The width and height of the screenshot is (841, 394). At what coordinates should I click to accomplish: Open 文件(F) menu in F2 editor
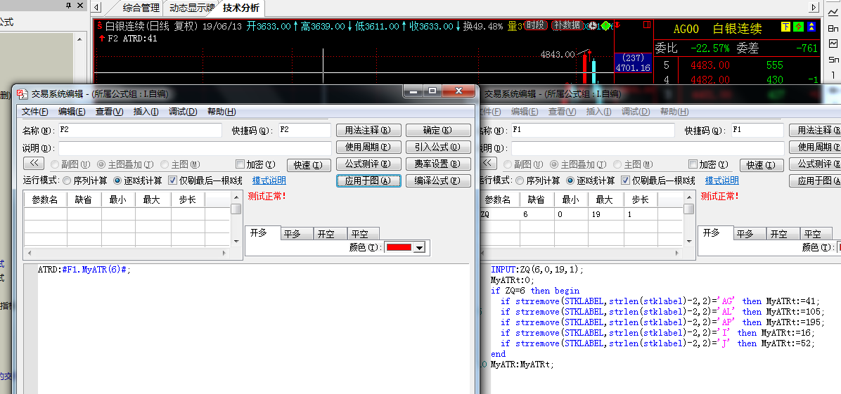pos(35,112)
